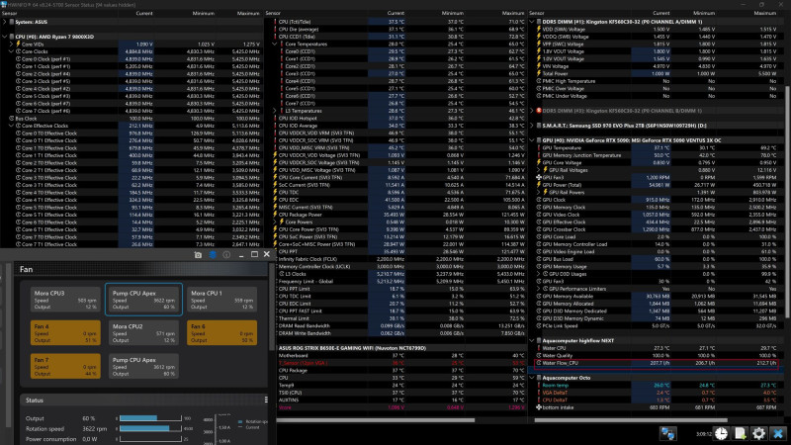Collapse the Core Clocks group

point(11,51)
